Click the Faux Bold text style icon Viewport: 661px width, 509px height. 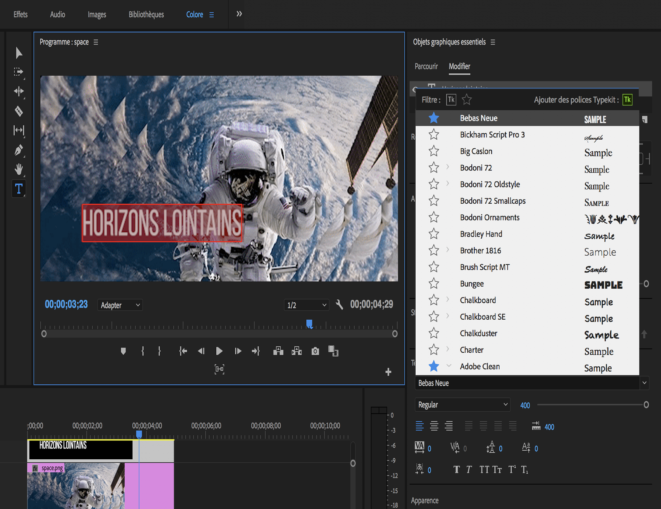(456, 469)
